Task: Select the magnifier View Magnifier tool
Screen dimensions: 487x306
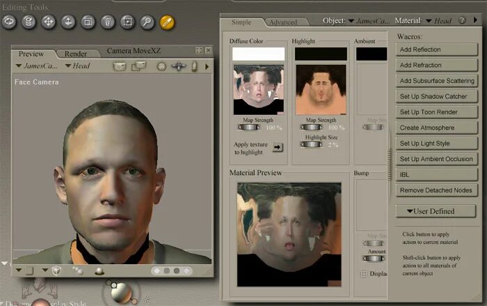Action: click(x=147, y=22)
